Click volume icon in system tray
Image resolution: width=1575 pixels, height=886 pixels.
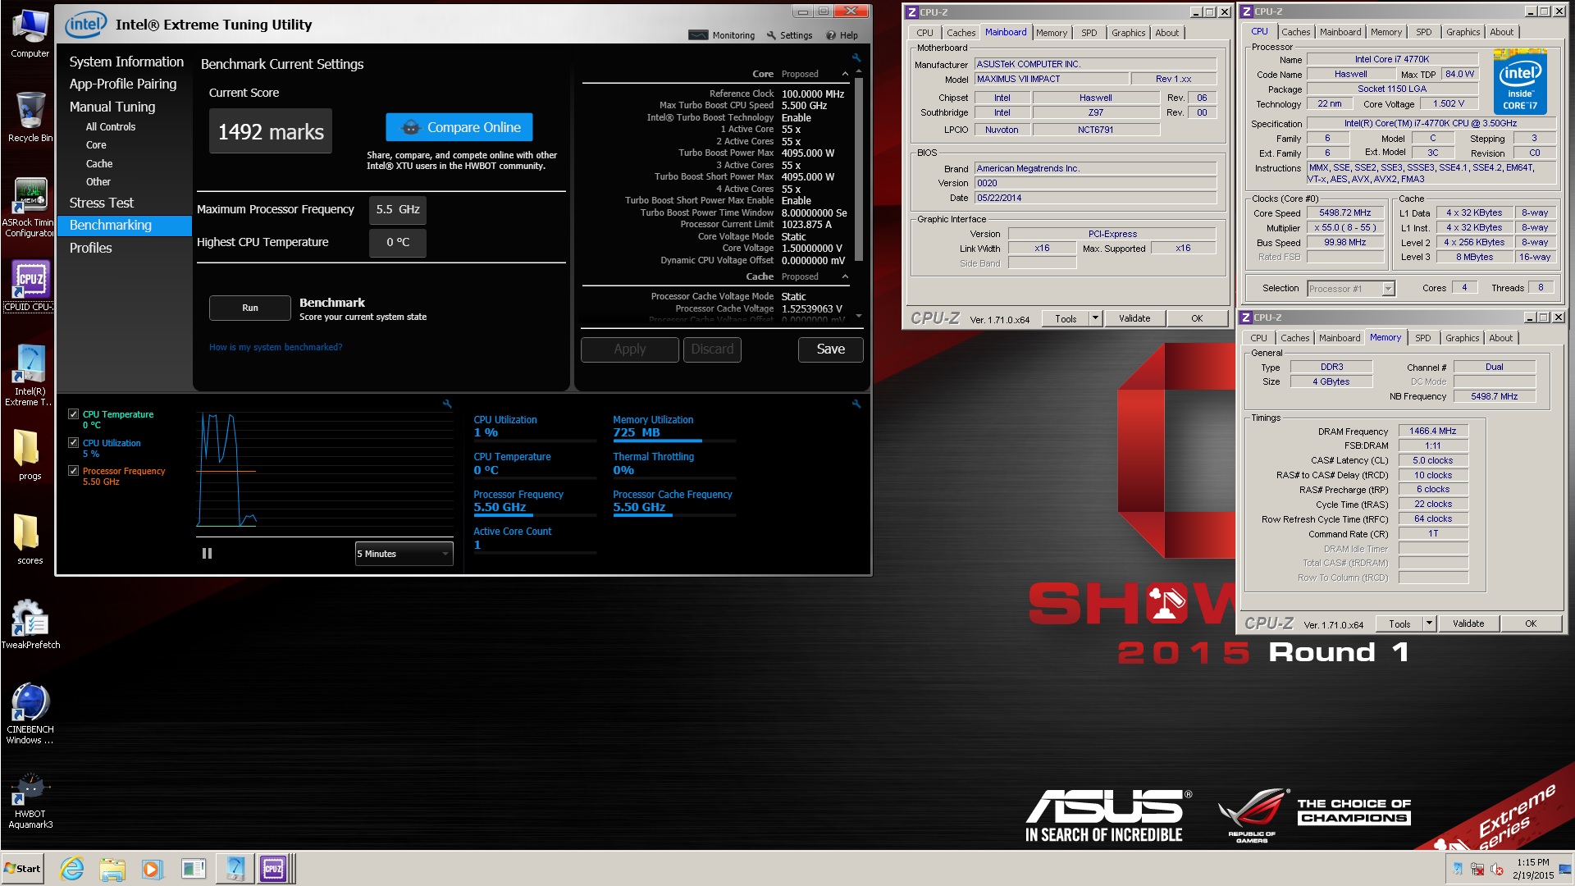(x=1497, y=869)
